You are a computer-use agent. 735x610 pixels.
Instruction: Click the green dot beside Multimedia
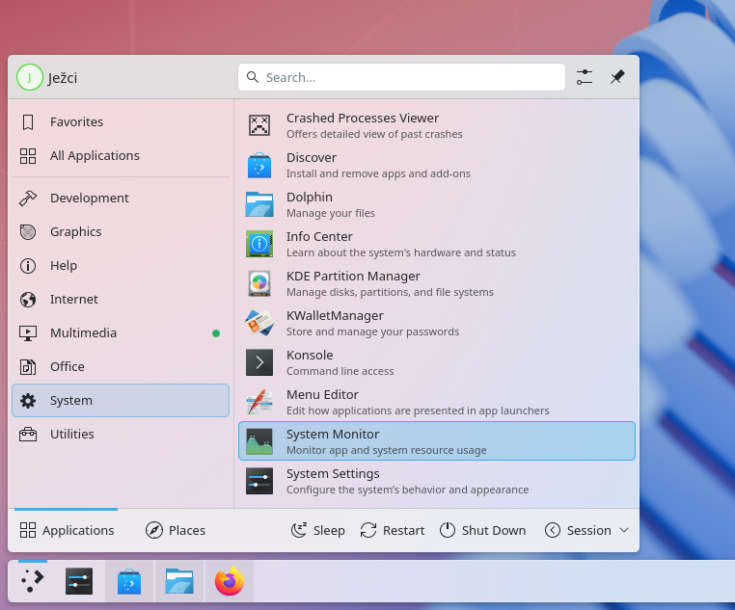[x=216, y=333]
